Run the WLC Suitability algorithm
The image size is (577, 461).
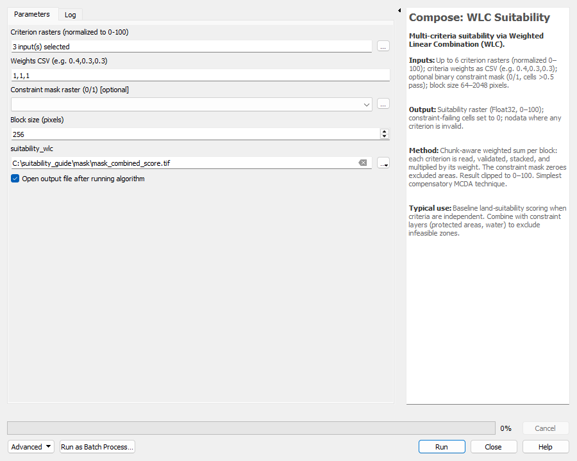442,447
